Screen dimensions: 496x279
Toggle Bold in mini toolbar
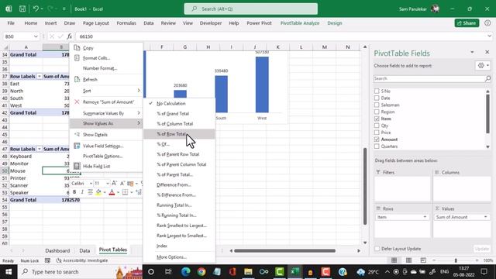[74, 192]
